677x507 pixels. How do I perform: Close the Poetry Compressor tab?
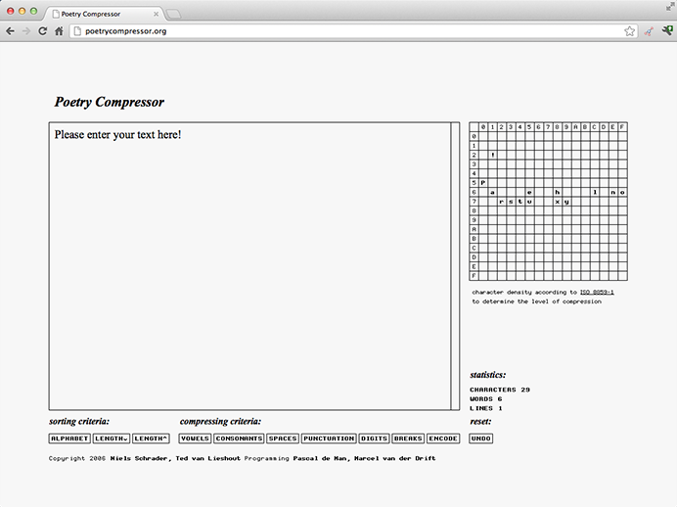[156, 14]
